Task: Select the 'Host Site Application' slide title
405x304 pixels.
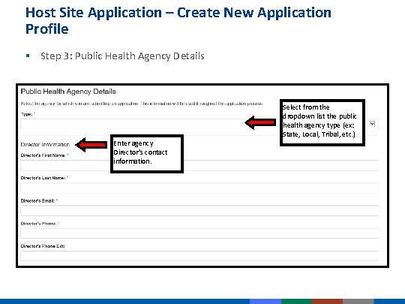Action: (178, 21)
